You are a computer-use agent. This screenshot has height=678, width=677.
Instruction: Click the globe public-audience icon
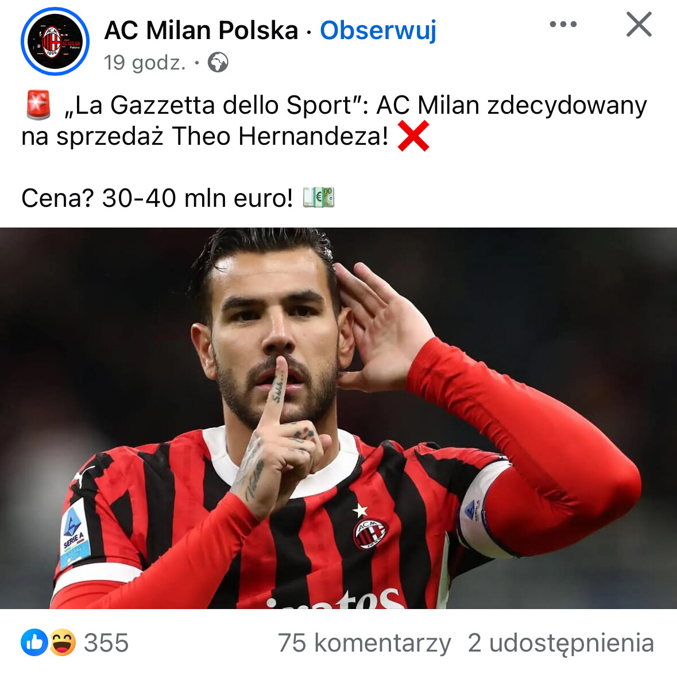pyautogui.click(x=218, y=62)
